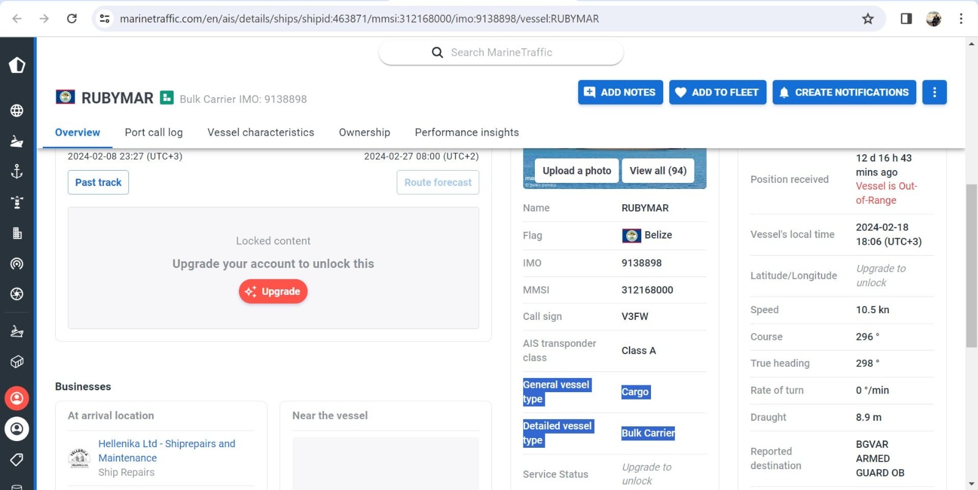
Task: Click the Near the vessel heading
Action: click(330, 415)
